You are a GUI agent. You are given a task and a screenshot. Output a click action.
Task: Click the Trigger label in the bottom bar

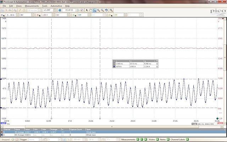[23, 140]
